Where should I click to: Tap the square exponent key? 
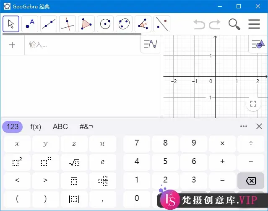(x=17, y=162)
